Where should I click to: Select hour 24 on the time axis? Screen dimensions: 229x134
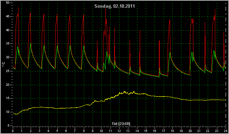[x=226, y=131]
